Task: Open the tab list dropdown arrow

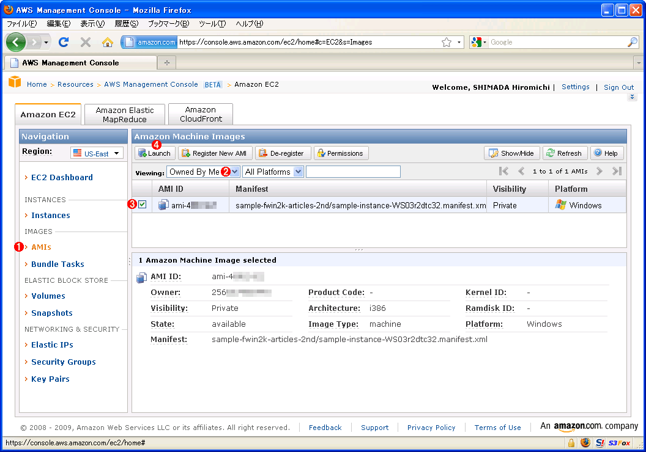Action: pyautogui.click(x=639, y=63)
